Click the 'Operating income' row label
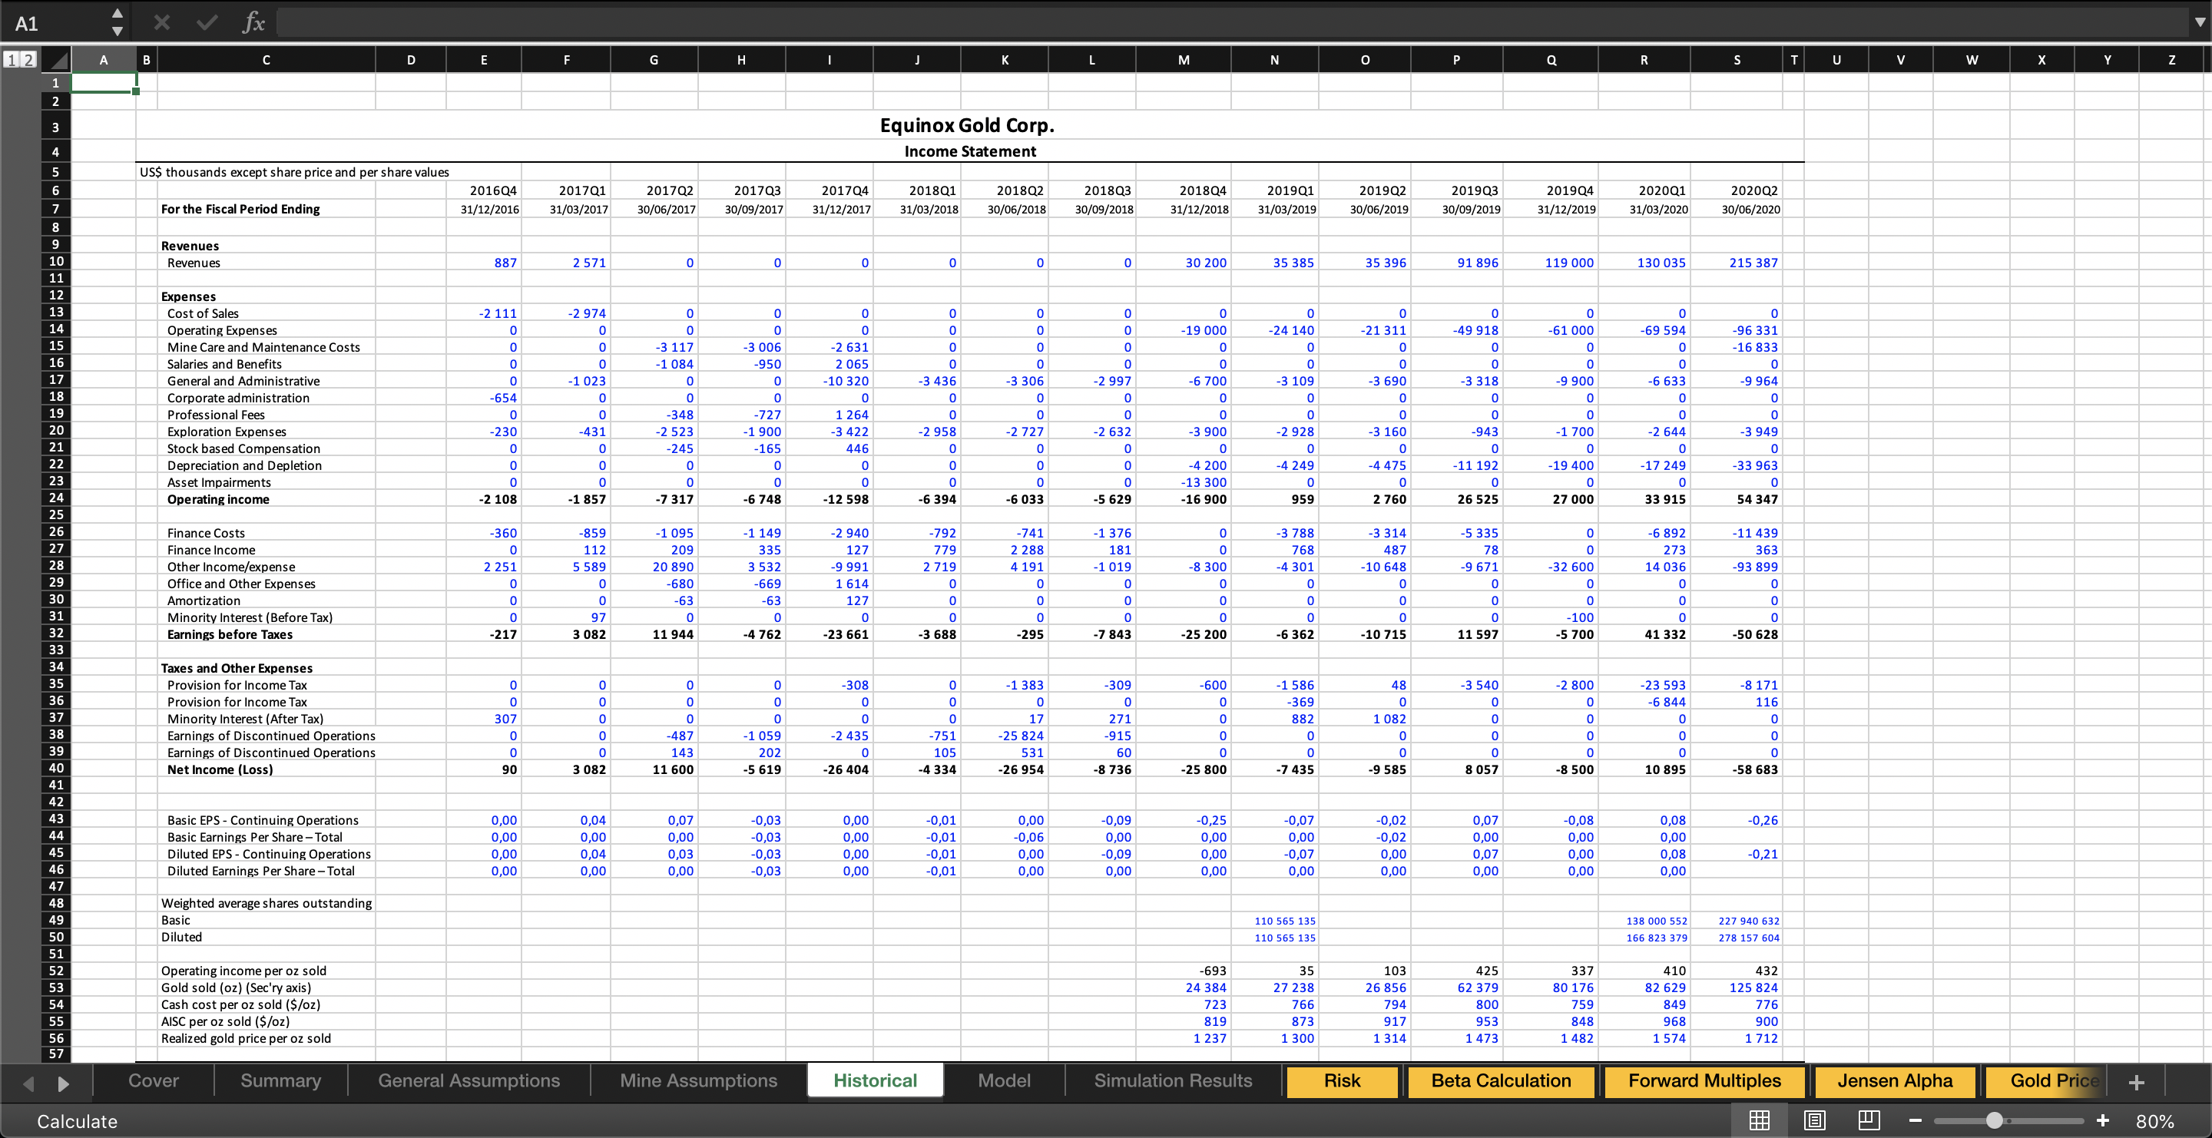 point(218,498)
